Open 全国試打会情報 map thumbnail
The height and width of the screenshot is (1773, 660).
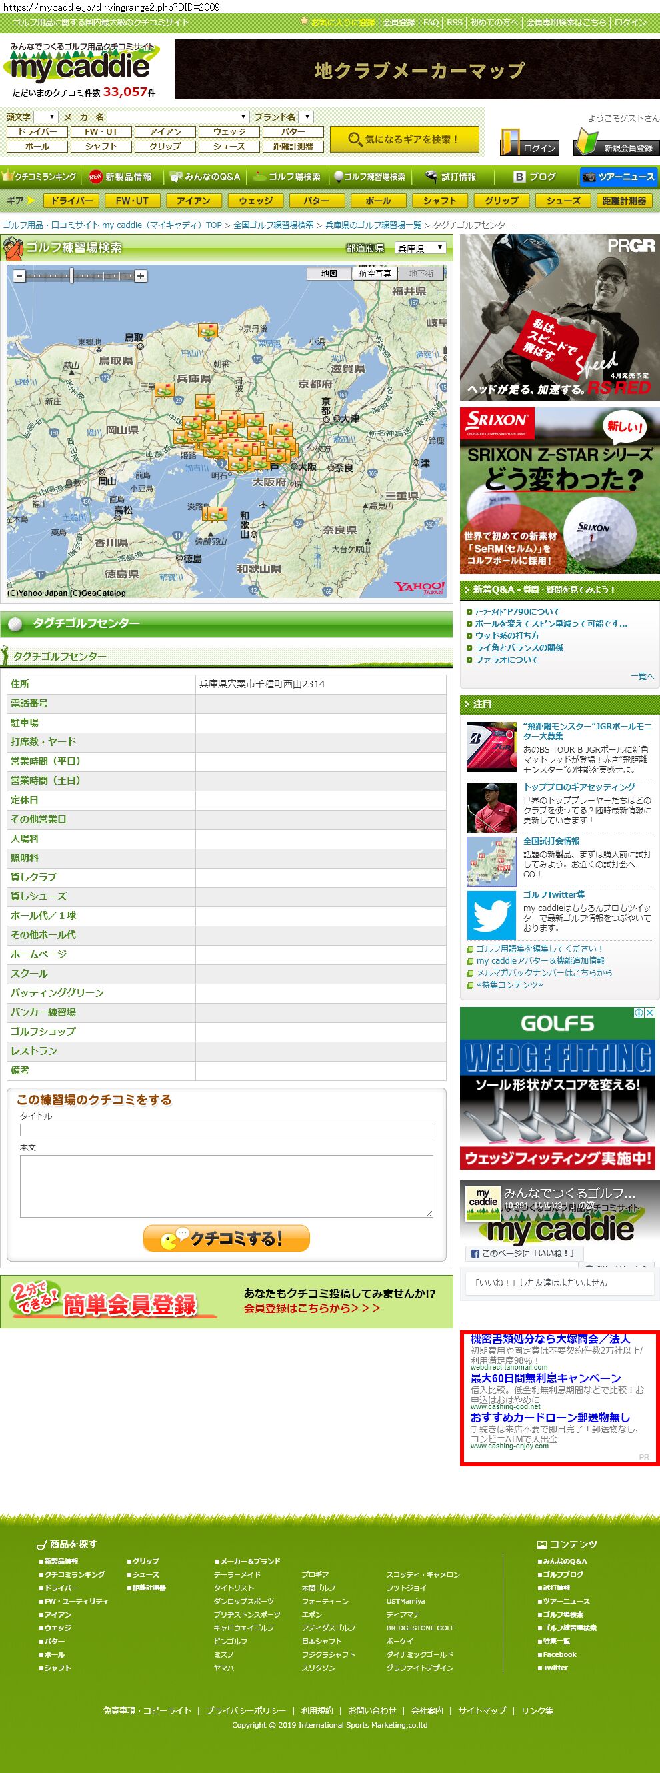tap(491, 861)
